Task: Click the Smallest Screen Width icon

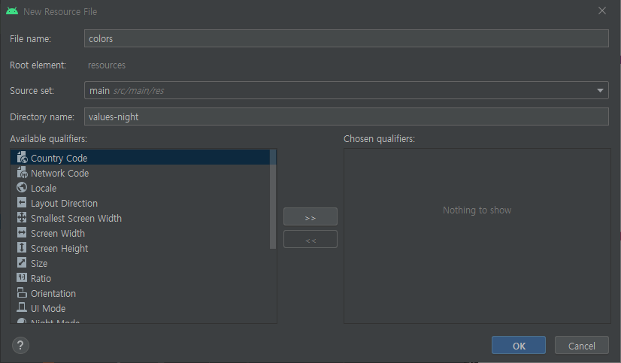Action: click(23, 218)
